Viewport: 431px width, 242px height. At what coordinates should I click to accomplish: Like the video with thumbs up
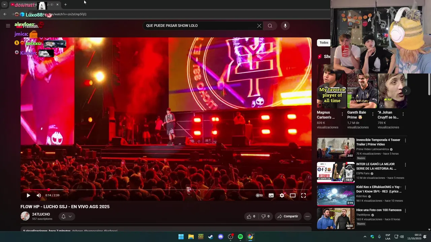pos(251,216)
